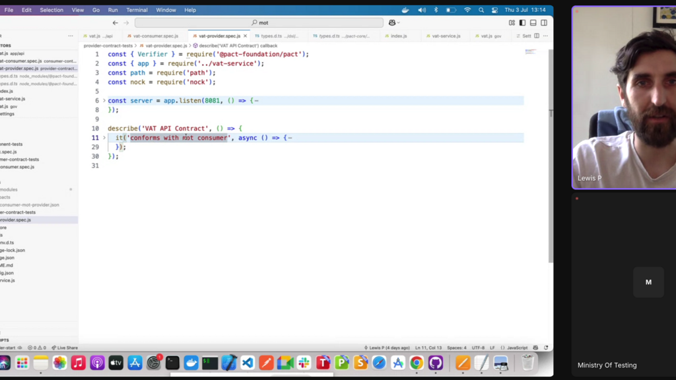This screenshot has height=380, width=676.
Task: Open Bluetooth menu bar icon
Action: click(436, 10)
